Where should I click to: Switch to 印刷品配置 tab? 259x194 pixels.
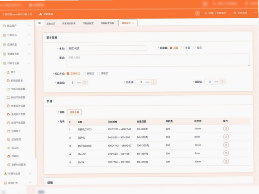click(88, 23)
